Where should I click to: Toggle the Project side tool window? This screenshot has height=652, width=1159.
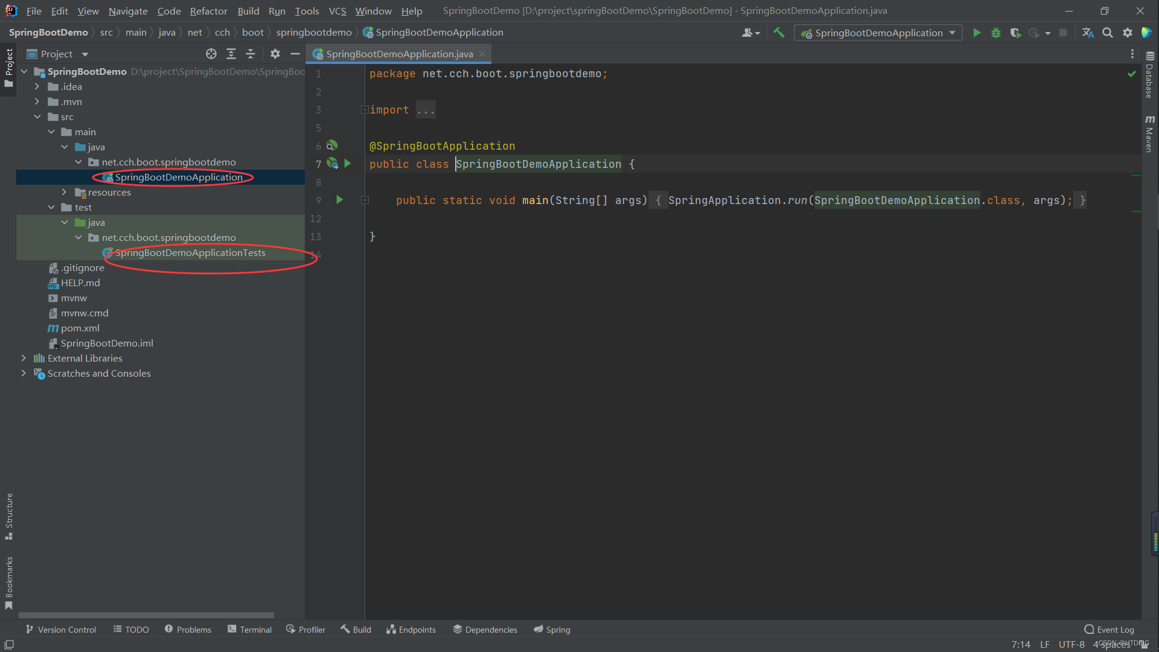(x=9, y=68)
